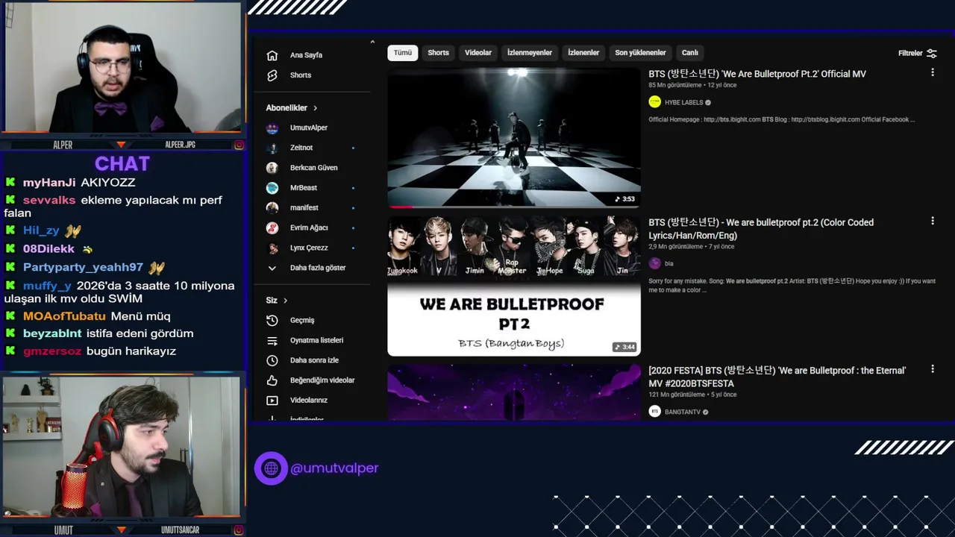Open Beğendiğim videolar thumbs-up icon
This screenshot has width=955, height=537.
coord(272,380)
